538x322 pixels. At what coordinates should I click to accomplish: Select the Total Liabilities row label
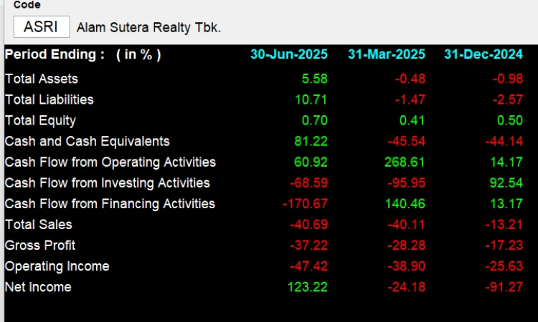[49, 99]
